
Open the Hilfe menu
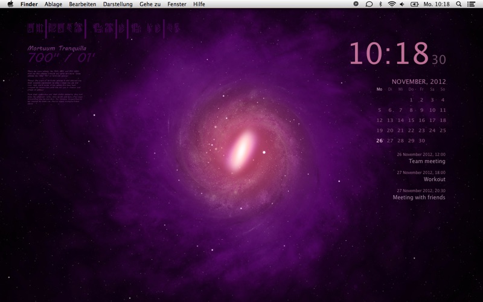click(199, 4)
